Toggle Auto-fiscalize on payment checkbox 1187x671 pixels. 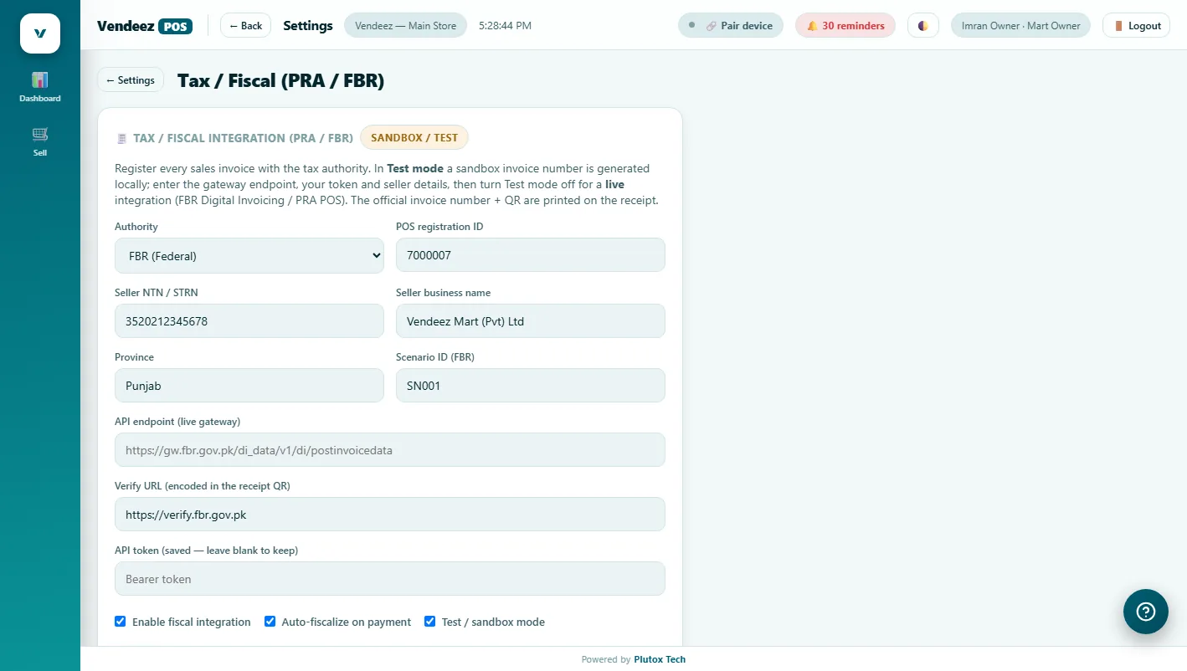coord(270,622)
